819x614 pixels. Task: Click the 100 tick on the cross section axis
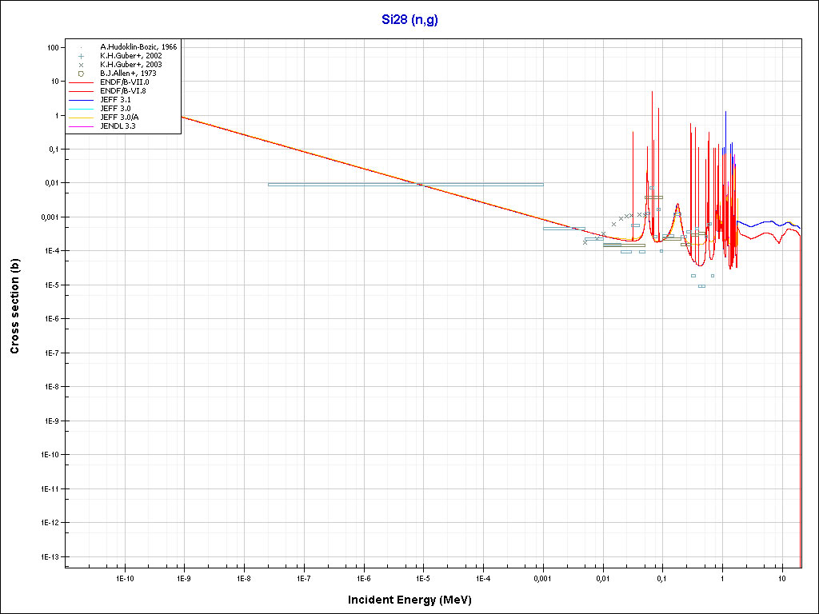tap(54, 47)
